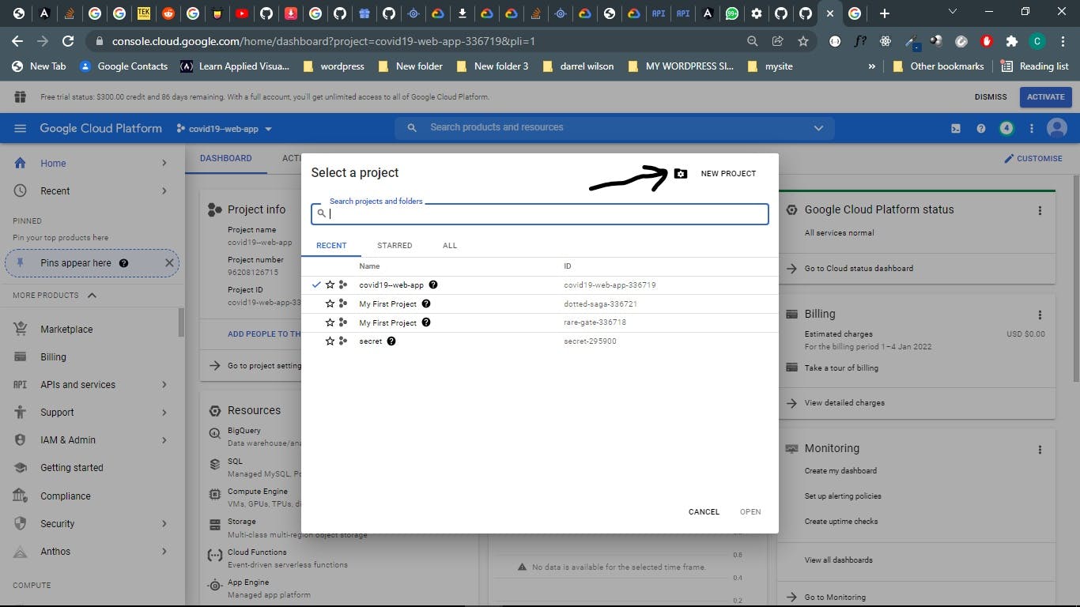Click the Search products and resources bar
Screen dimensions: 1080x607
(614, 127)
